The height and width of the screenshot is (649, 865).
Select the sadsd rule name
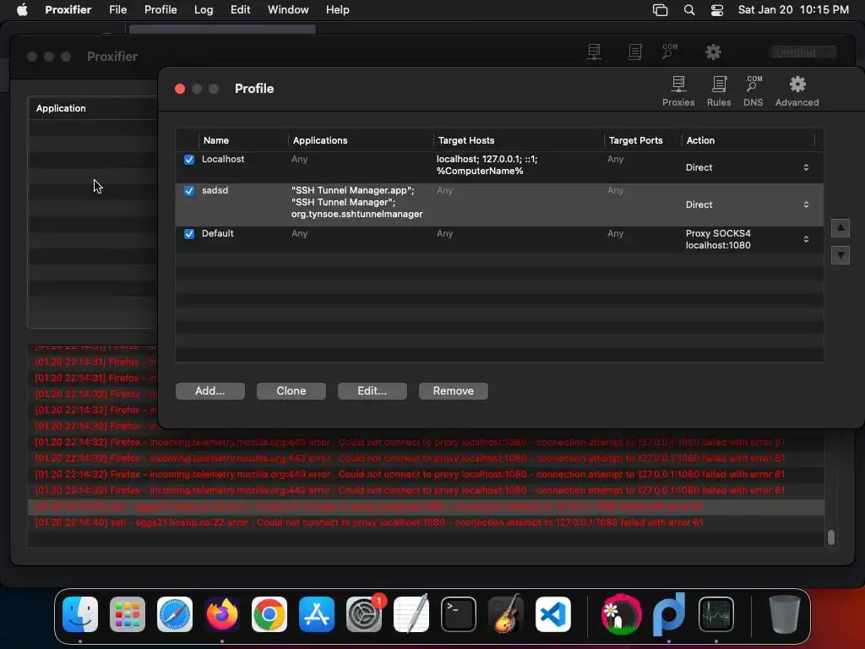point(215,190)
